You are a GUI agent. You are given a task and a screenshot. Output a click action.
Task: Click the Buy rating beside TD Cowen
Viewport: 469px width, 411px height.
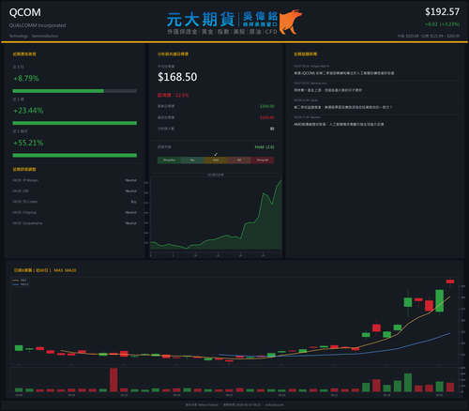click(134, 202)
